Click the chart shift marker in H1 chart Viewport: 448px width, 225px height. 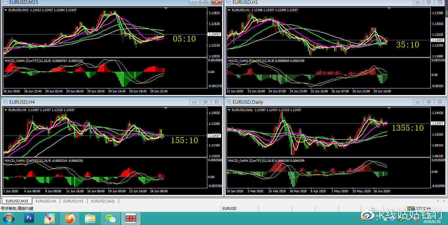click(389, 9)
